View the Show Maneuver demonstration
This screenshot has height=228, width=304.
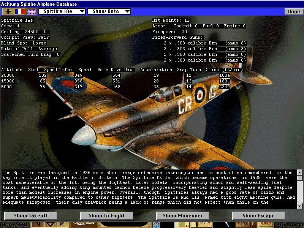coord(183,215)
